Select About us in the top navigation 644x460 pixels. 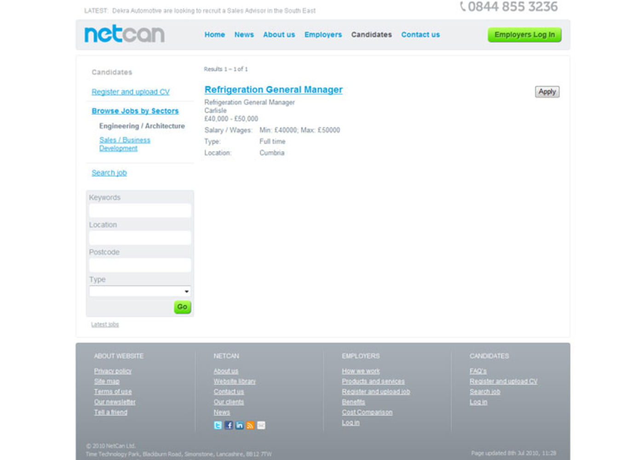(279, 34)
